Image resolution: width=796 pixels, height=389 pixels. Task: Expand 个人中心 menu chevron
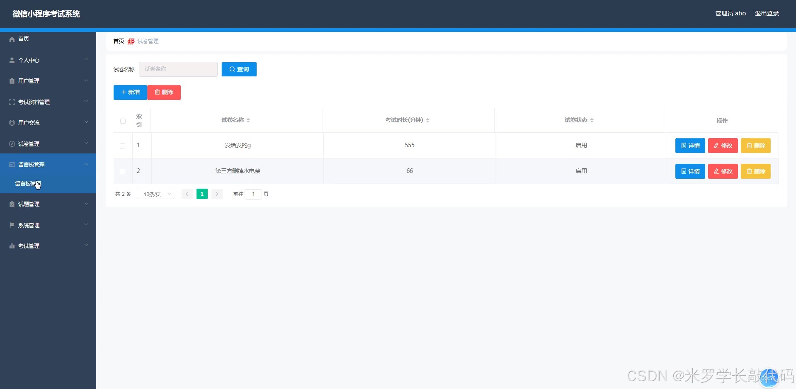click(86, 59)
